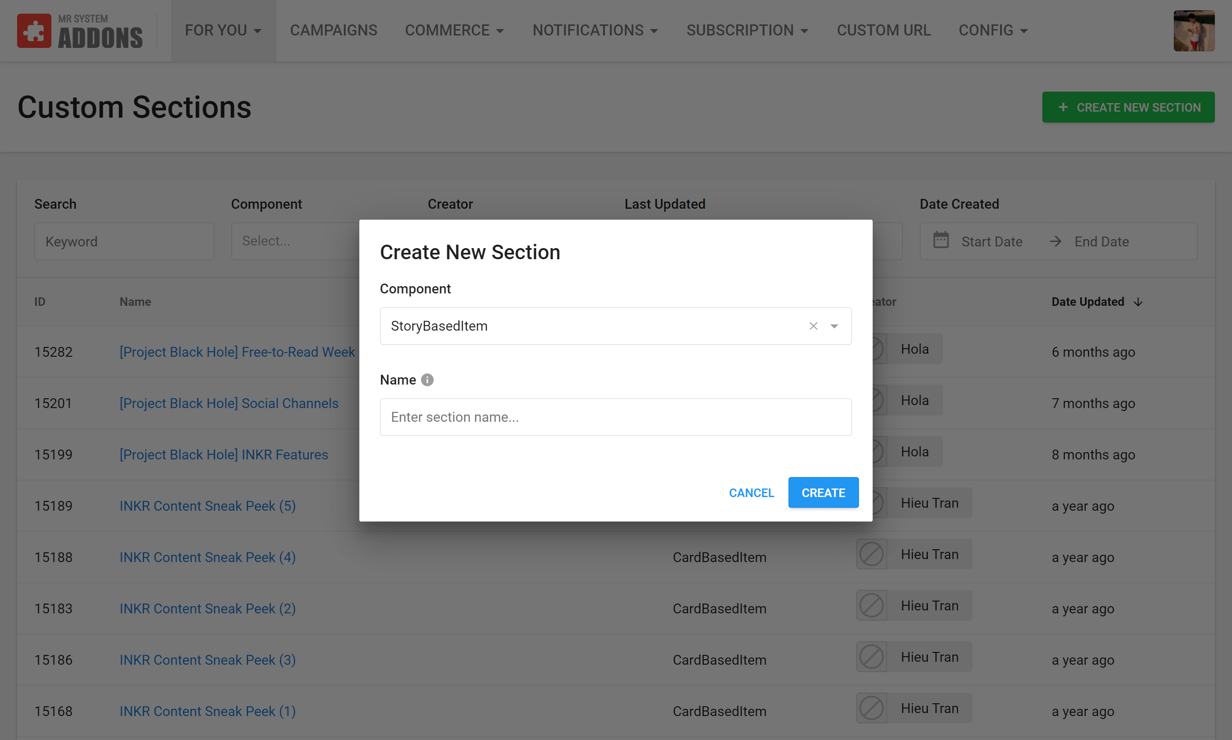Expand the Component dropdown arrow in the dialog
1232x740 pixels.
[834, 326]
